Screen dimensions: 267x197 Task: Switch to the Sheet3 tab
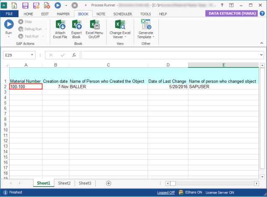point(85,183)
